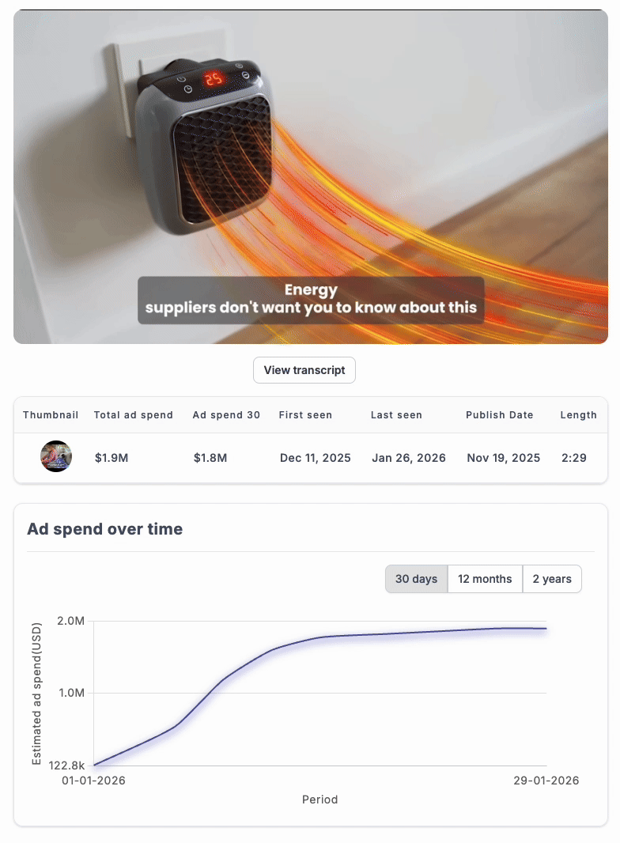Click the First seen column header
The height and width of the screenshot is (843, 620).
pos(305,415)
